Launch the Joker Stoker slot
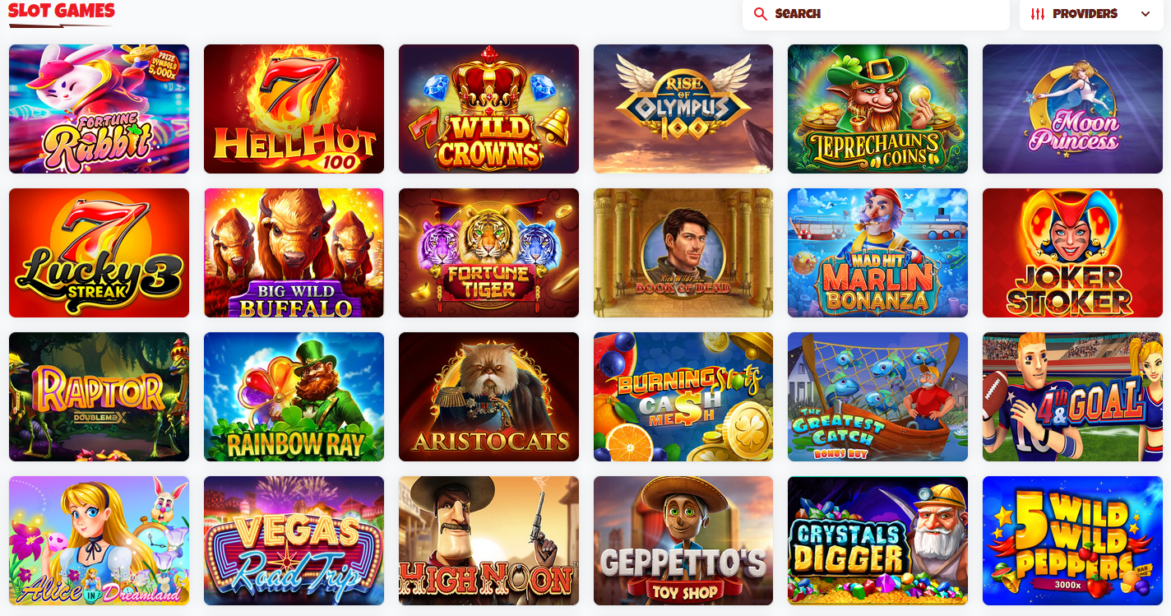 point(1072,252)
